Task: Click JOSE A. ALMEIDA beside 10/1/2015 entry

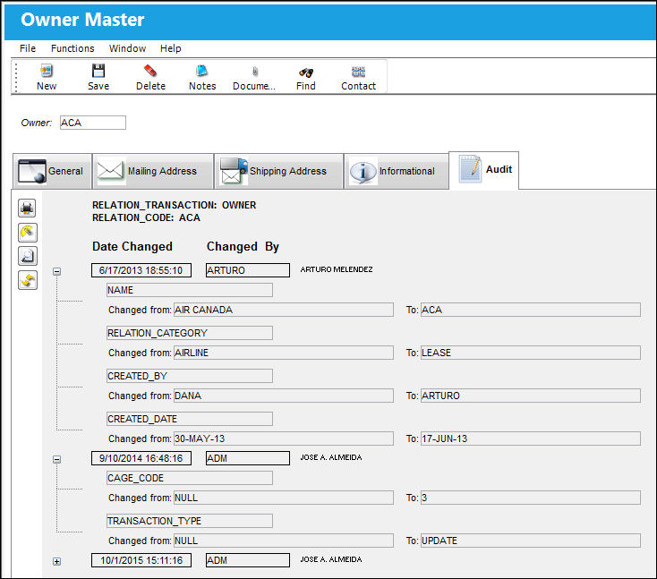Action: [x=331, y=559]
